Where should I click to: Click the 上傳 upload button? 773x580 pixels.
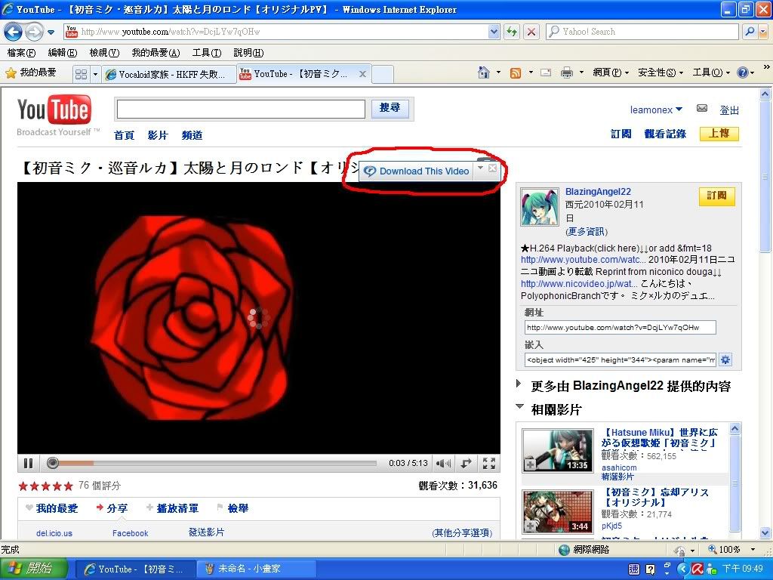719,134
